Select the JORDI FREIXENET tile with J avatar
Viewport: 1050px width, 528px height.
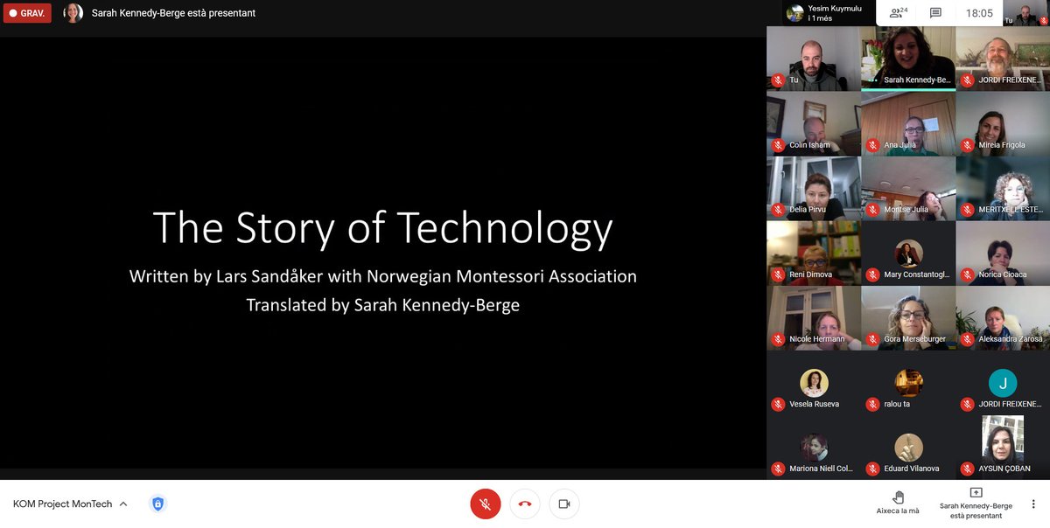(1003, 382)
